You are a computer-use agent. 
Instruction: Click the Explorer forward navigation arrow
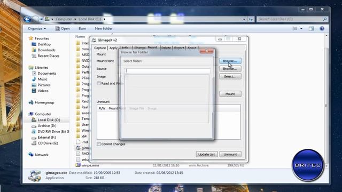tap(36, 19)
